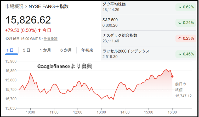Open the 6か月 chart range

[66, 50]
